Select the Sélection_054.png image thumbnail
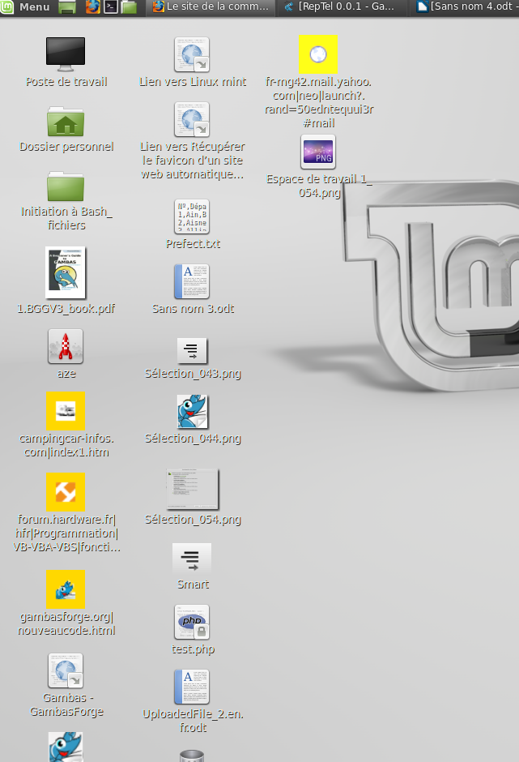This screenshot has width=519, height=762. (192, 490)
